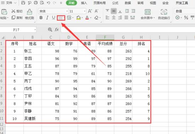Click the 复制 (Copy) button
Viewport: 195px width, 134px height.
17,18
